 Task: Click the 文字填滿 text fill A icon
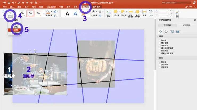(x=93, y=11)
